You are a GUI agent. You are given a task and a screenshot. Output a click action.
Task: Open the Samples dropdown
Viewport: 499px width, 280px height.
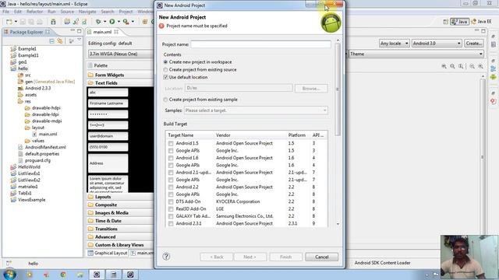click(x=256, y=110)
